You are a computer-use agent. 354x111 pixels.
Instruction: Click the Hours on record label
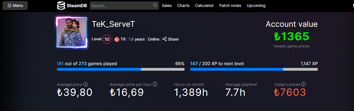pyautogui.click(x=189, y=84)
